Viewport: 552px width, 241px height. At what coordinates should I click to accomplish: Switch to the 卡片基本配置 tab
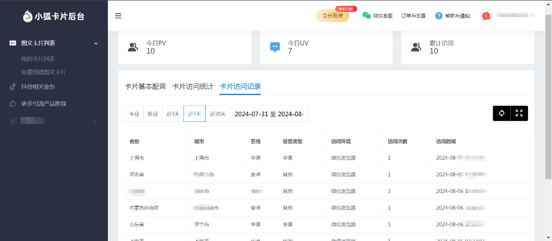click(x=145, y=86)
